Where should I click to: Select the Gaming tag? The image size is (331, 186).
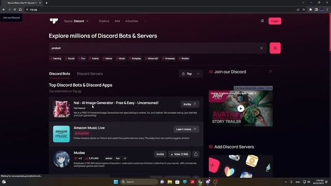pos(56,58)
